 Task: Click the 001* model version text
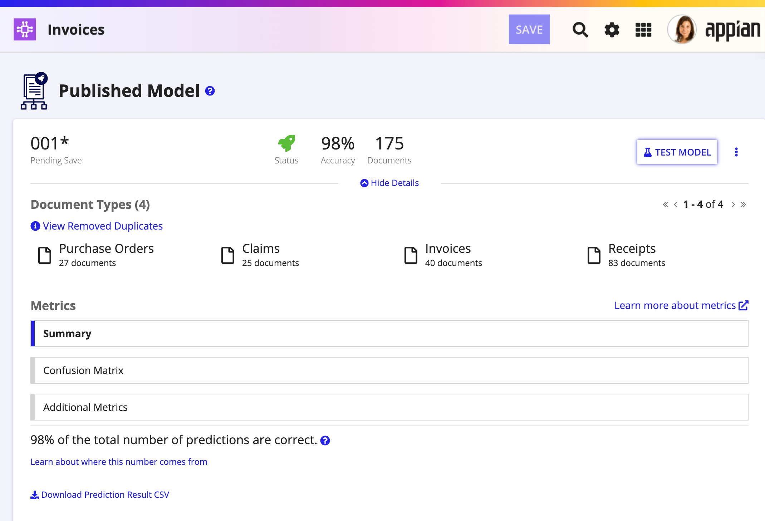[50, 143]
